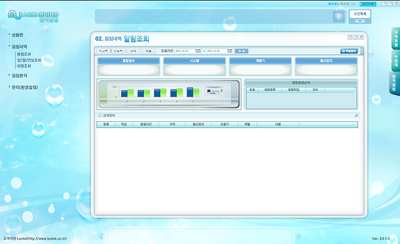The image size is (400, 244).
Task: Open the end date calendar icon
Action: click(x=230, y=51)
